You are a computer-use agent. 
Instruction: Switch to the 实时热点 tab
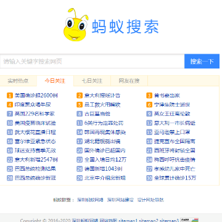point(18,81)
